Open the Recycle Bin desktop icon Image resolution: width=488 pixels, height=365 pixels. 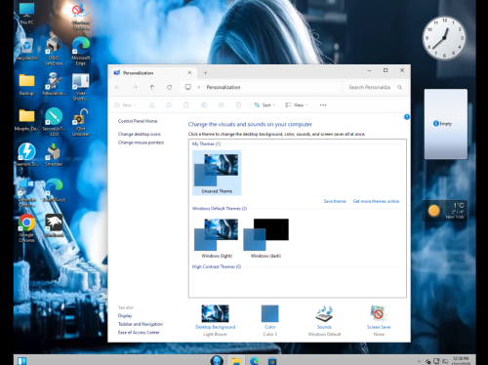[26, 49]
